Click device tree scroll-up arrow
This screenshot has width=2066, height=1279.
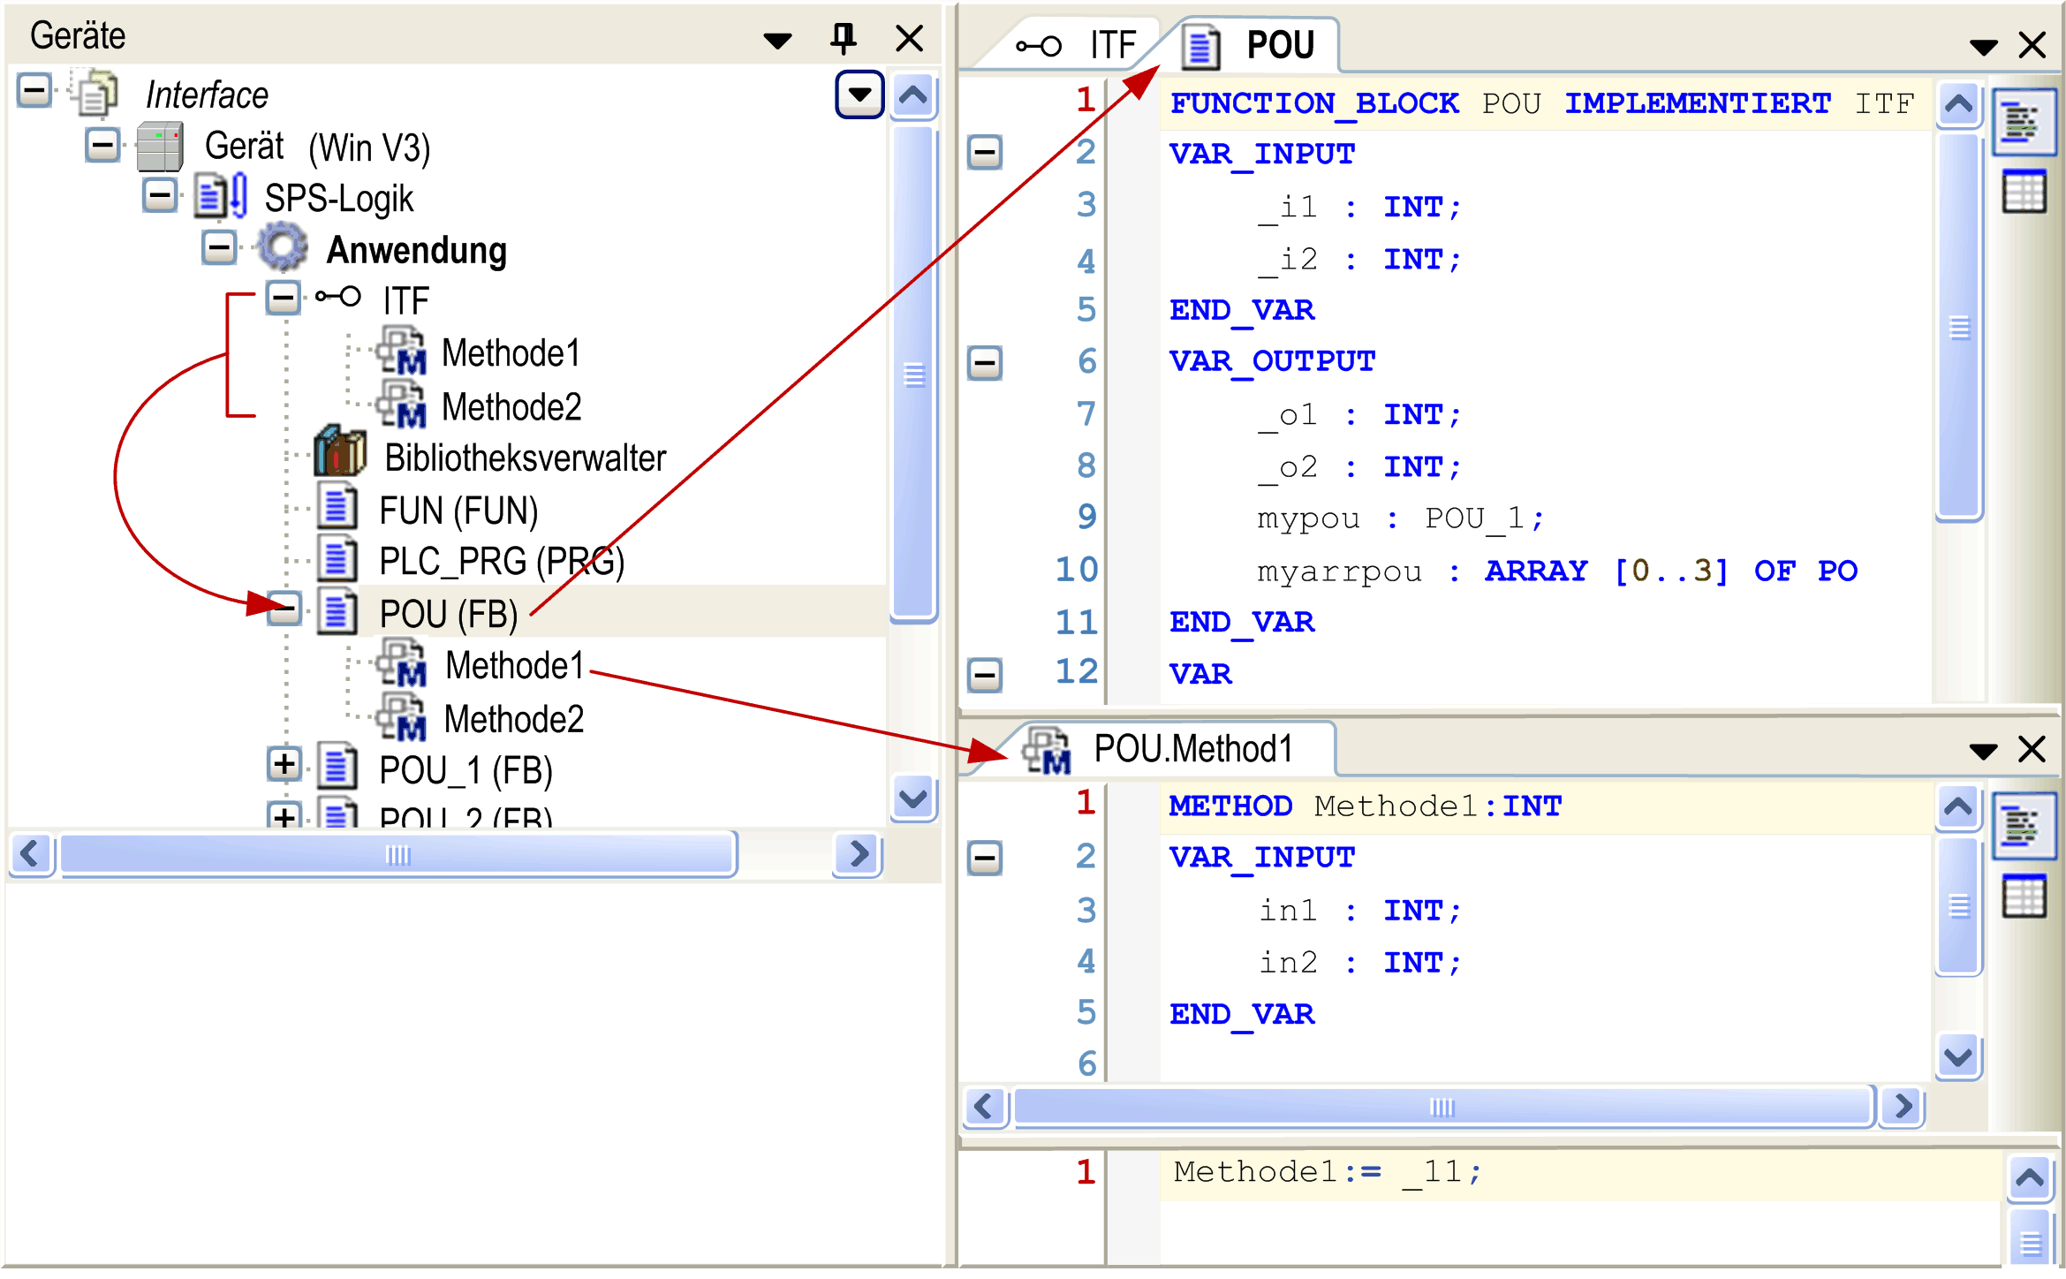pyautogui.click(x=913, y=95)
